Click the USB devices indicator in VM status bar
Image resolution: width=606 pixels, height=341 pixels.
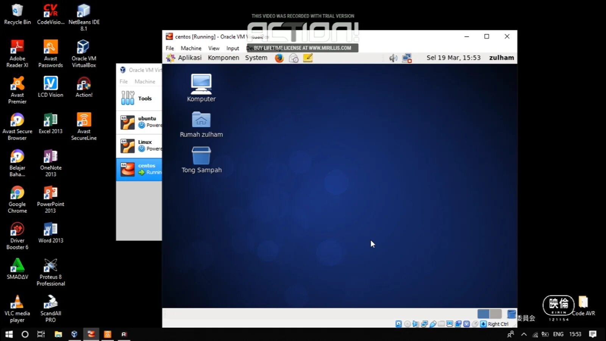(x=433, y=324)
